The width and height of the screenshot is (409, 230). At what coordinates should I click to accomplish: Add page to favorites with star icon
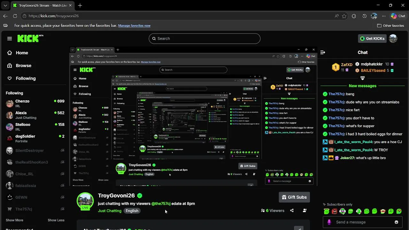click(x=344, y=16)
